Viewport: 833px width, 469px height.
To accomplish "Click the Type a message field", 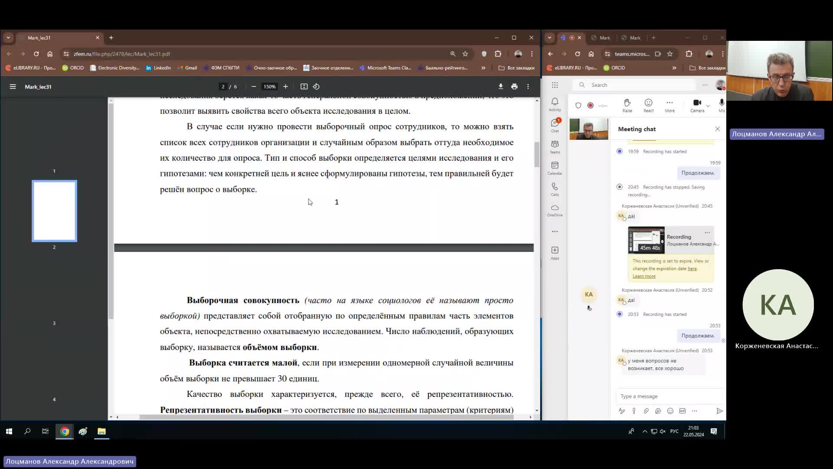I will 670,396.
